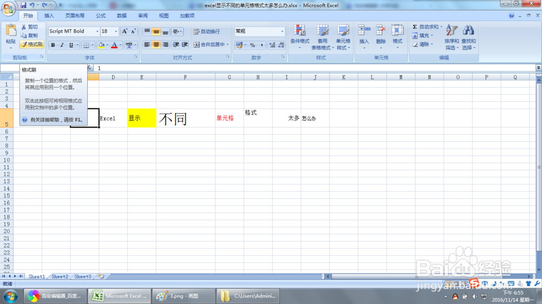Click the Office button logo

point(8,8)
